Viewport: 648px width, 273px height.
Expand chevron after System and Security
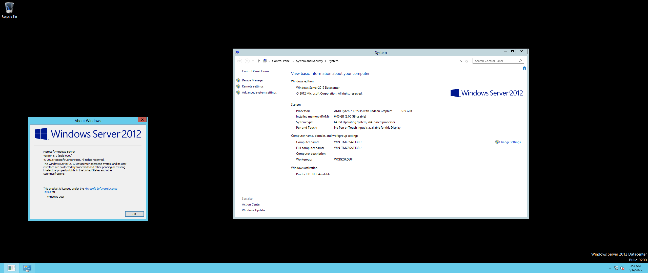(326, 61)
